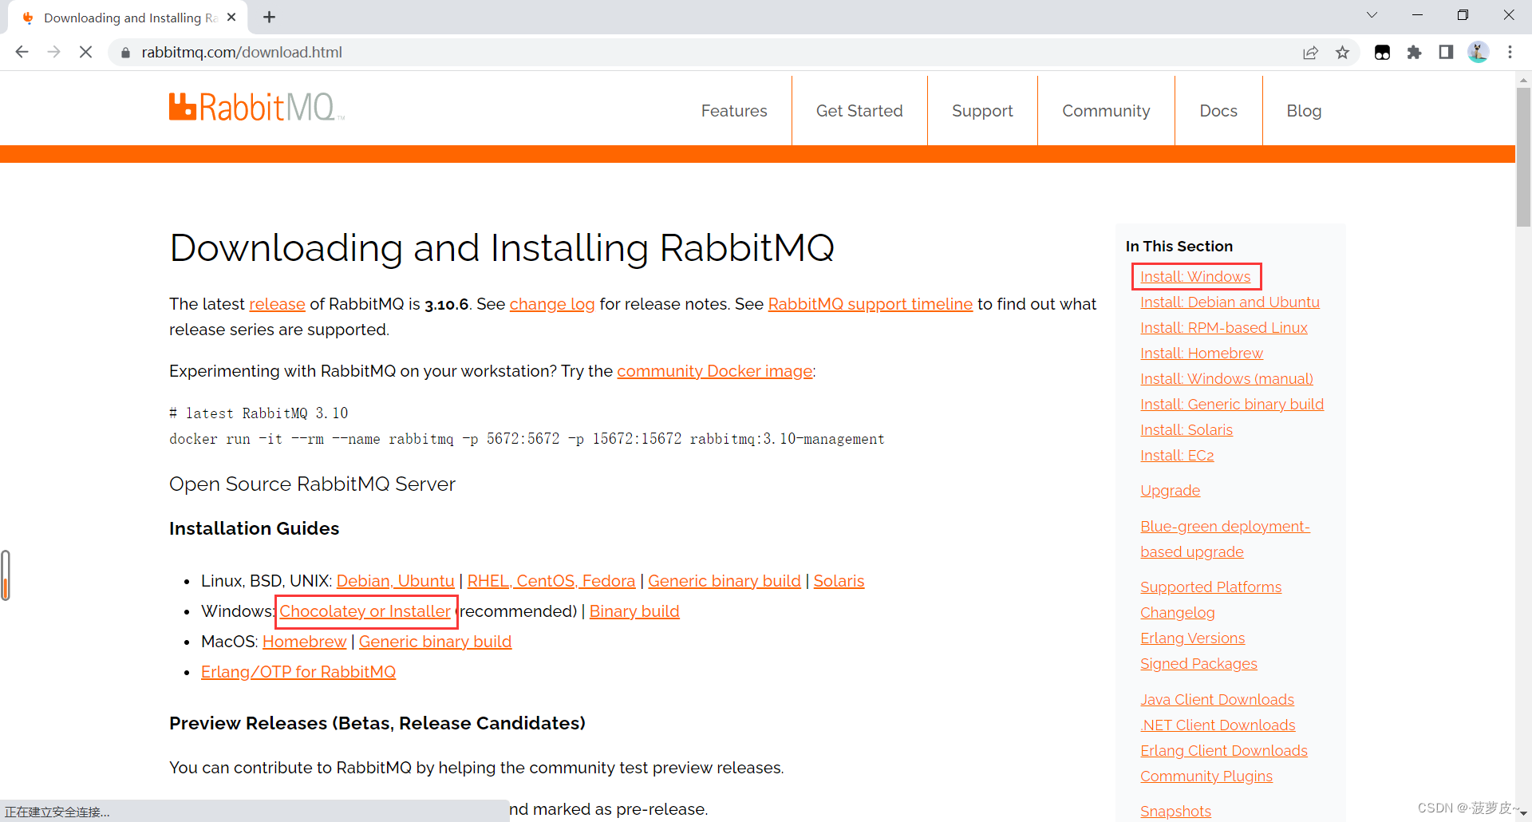This screenshot has width=1532, height=822.
Task: Open Community Plugins link
Action: click(1206, 777)
